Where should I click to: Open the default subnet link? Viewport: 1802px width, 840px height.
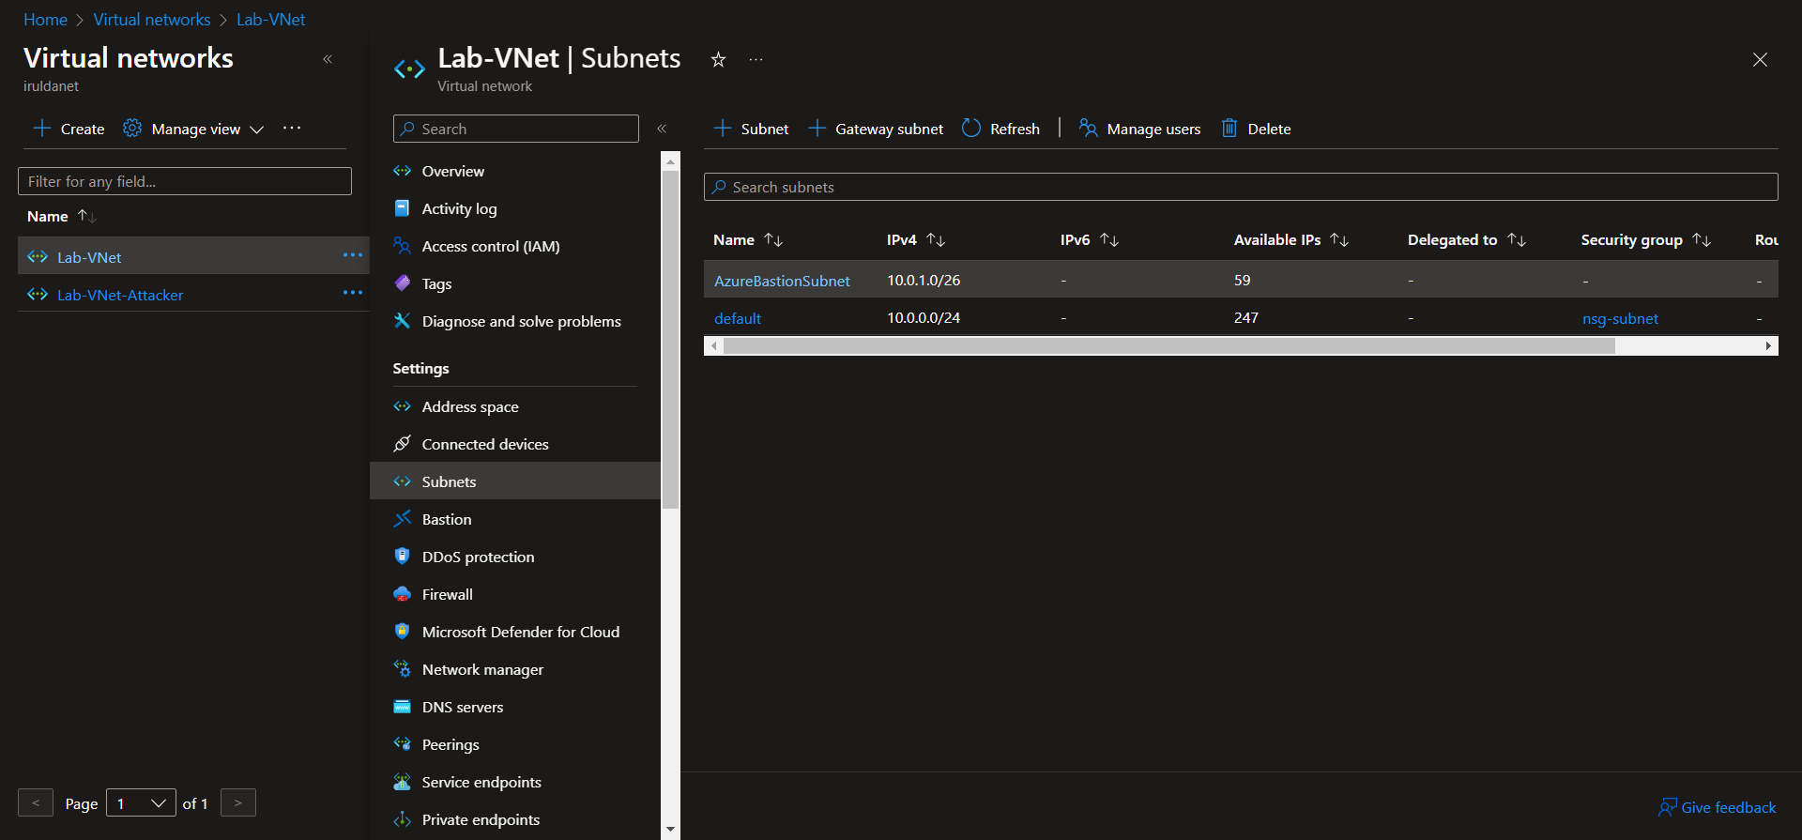pyautogui.click(x=738, y=318)
